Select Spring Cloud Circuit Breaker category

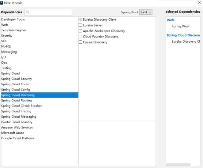click(40, 106)
